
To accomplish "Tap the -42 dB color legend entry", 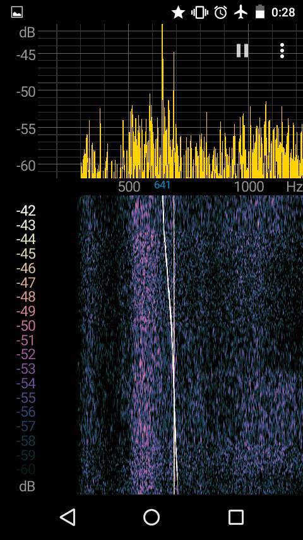I will click(x=26, y=211).
